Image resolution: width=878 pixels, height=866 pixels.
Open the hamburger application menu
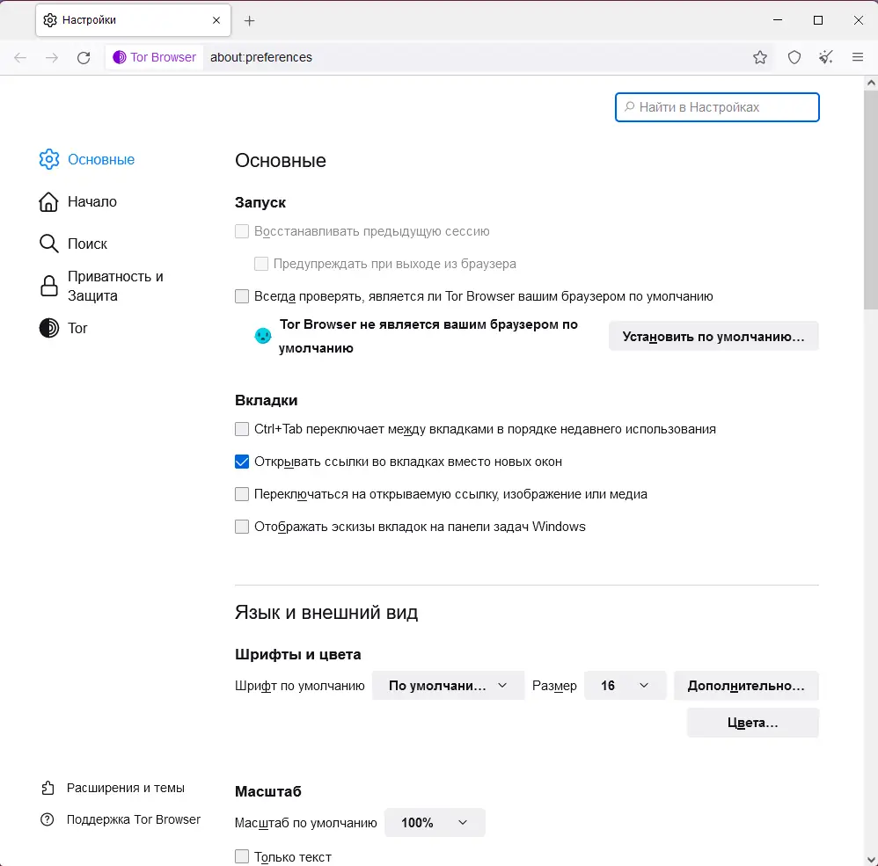point(858,58)
